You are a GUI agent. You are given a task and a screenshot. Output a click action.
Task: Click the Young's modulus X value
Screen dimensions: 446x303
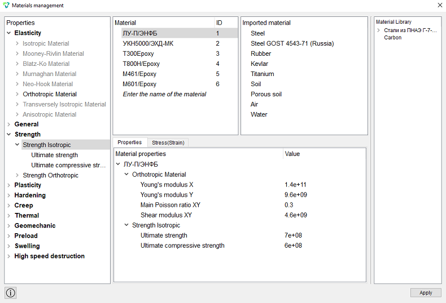click(x=295, y=185)
